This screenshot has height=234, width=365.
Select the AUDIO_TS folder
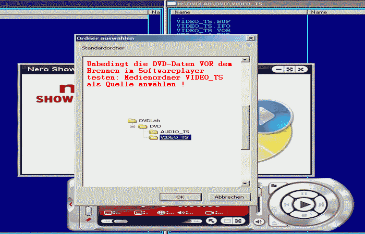coord(174,132)
